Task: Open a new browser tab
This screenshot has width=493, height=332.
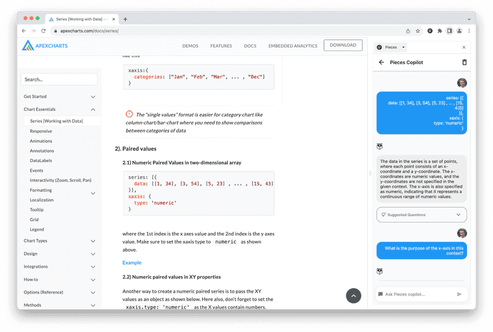Action: click(x=125, y=19)
